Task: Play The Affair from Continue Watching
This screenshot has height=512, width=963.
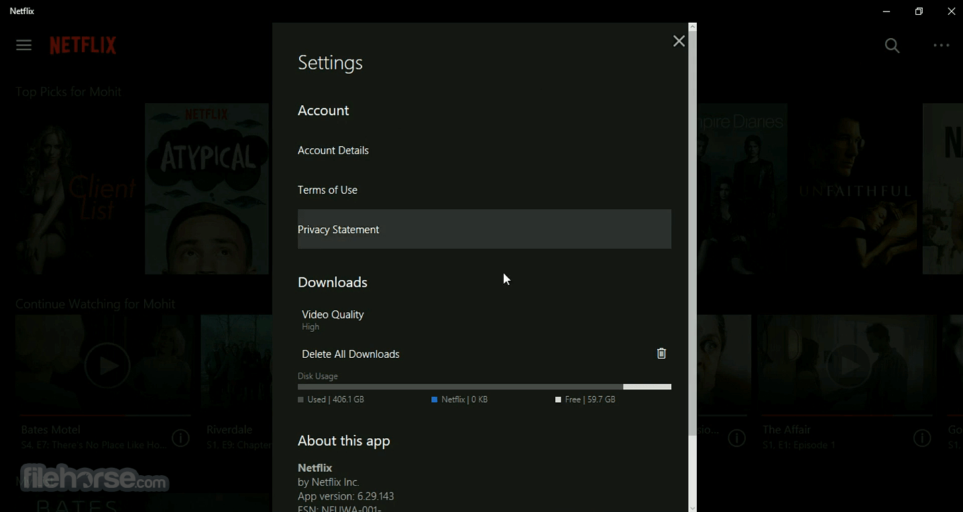Action: 848,366
